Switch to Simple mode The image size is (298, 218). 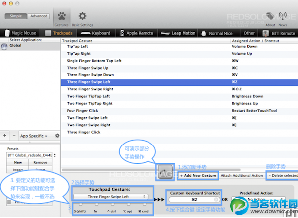pyautogui.click(x=16, y=16)
